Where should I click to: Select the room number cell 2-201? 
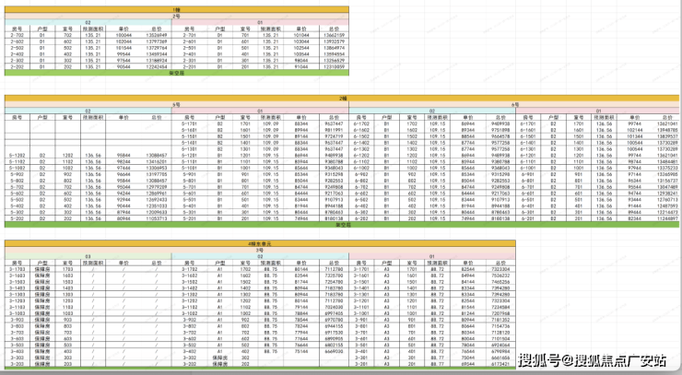(189, 67)
